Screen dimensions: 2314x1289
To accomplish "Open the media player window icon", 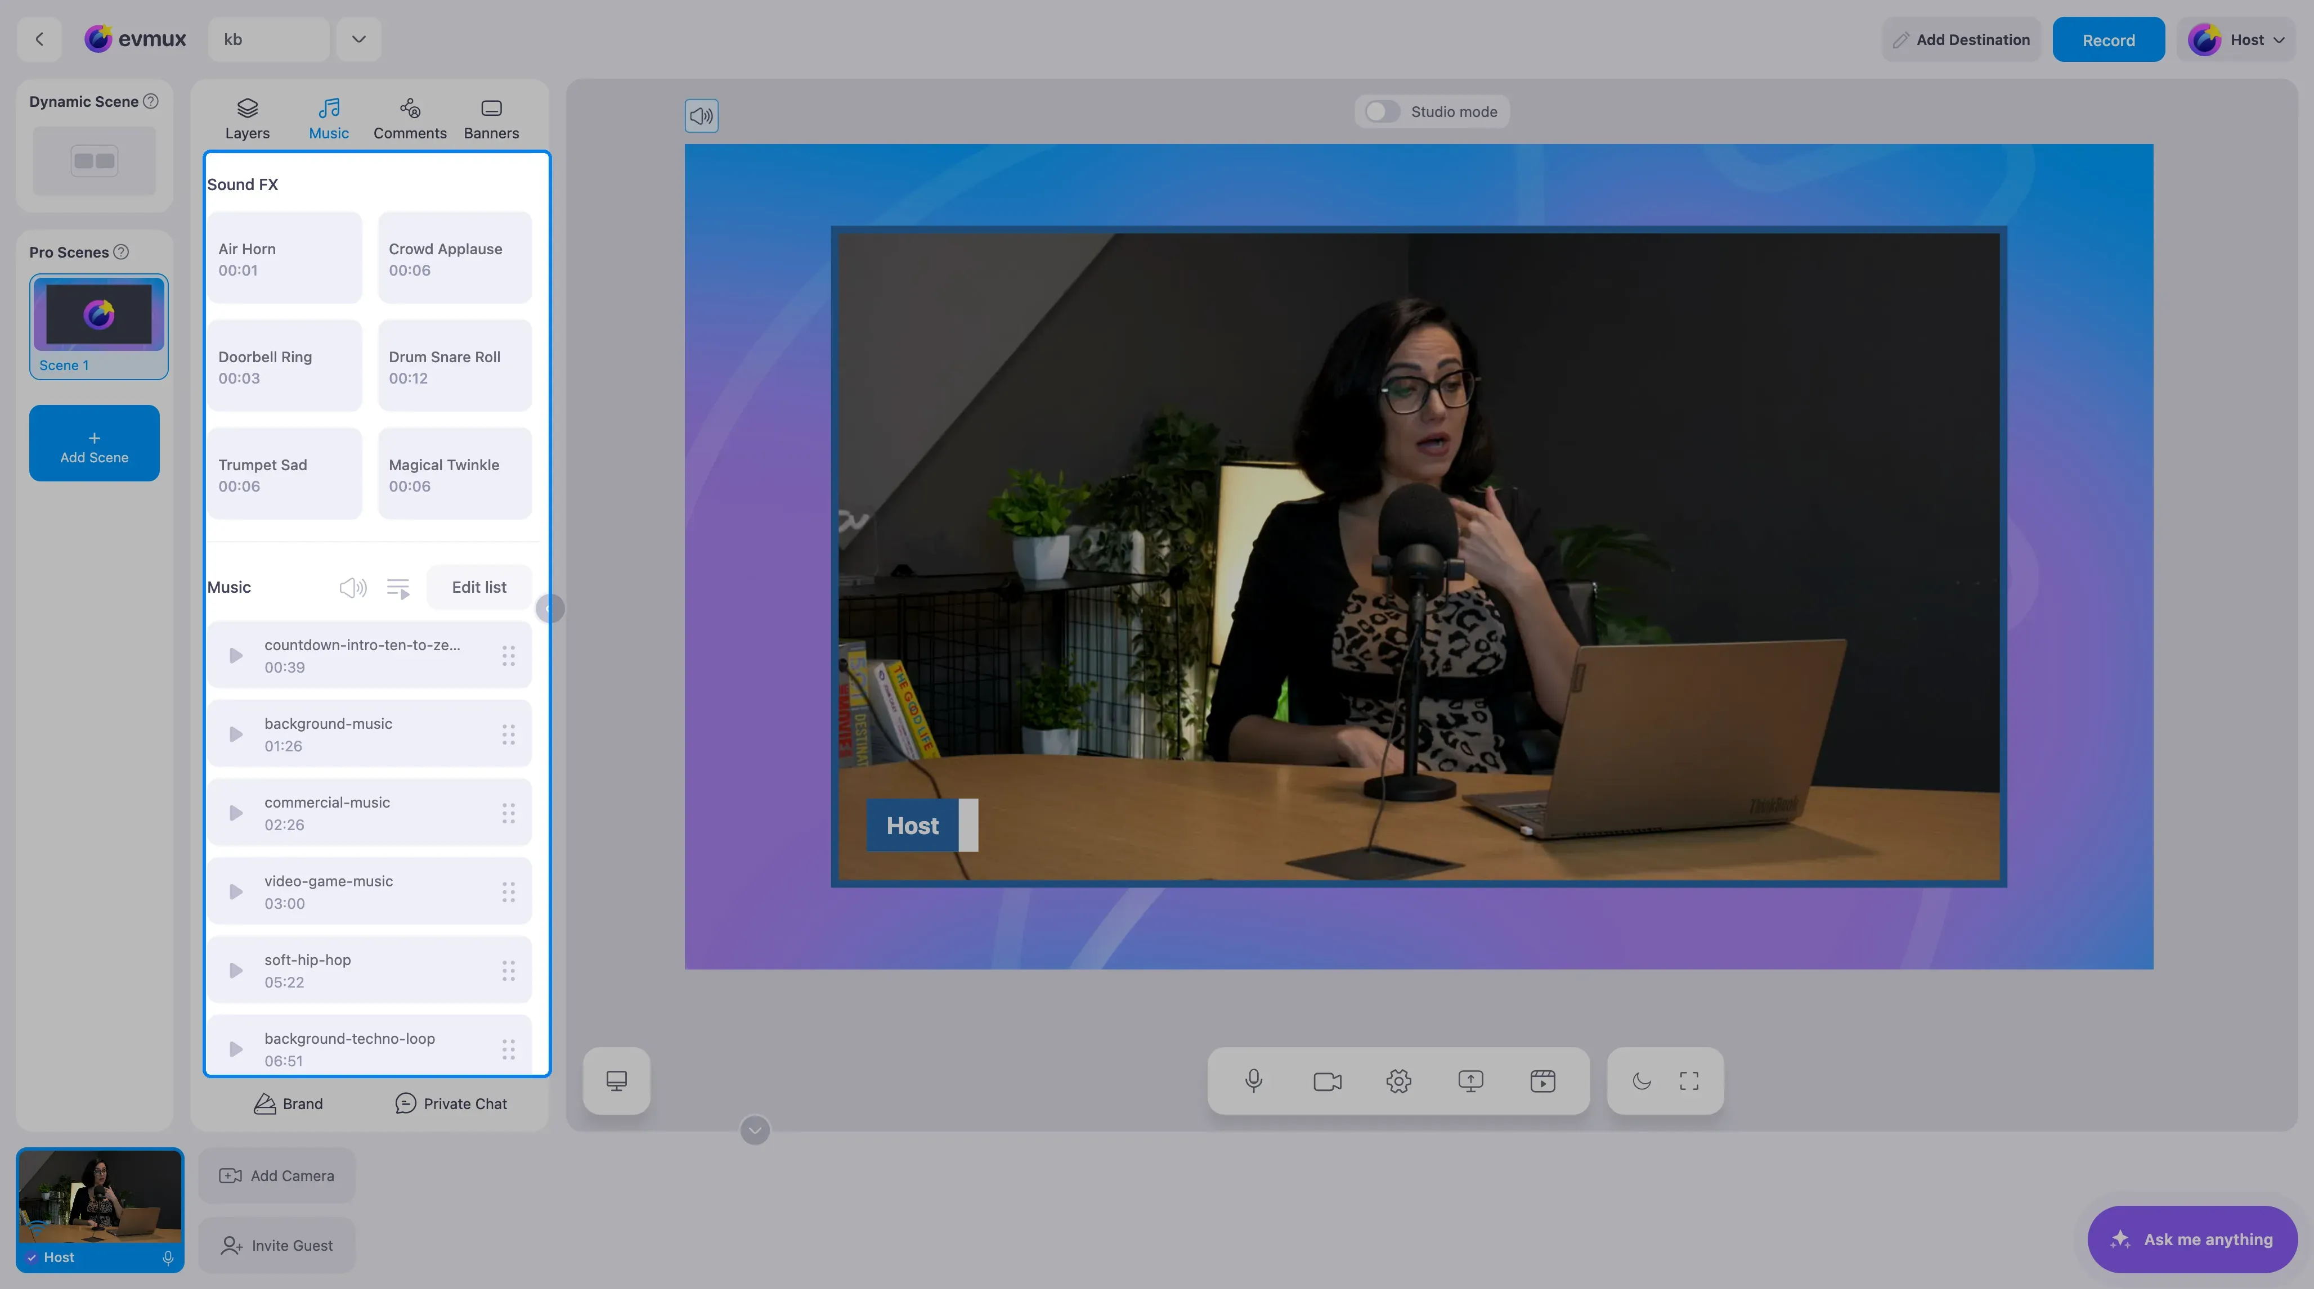I will click(1542, 1081).
